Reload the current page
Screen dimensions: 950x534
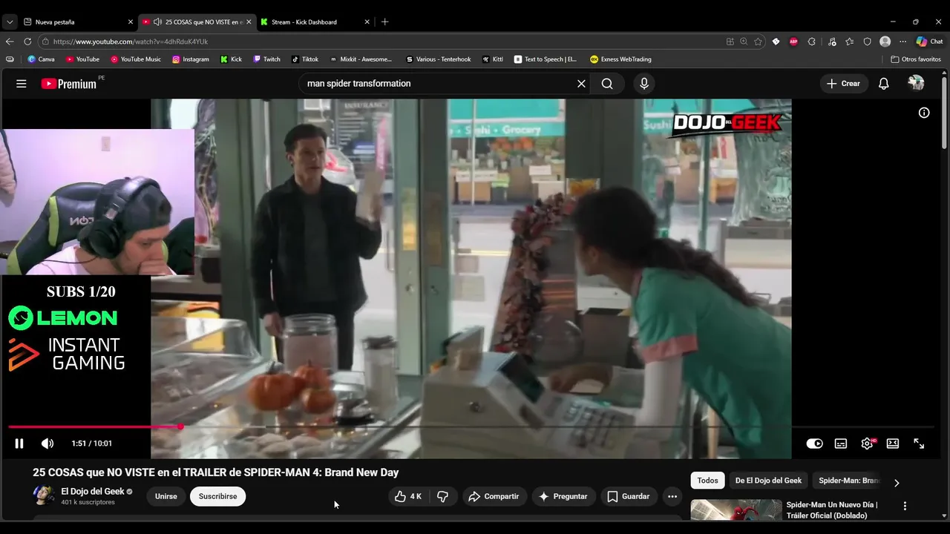[x=27, y=42]
